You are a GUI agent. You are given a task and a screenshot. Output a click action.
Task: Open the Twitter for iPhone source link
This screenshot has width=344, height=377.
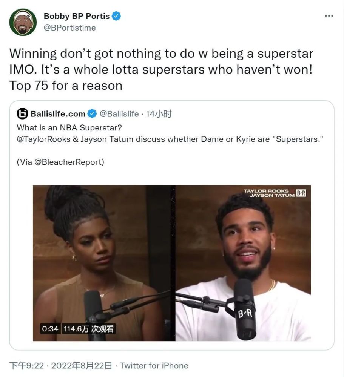(x=154, y=366)
